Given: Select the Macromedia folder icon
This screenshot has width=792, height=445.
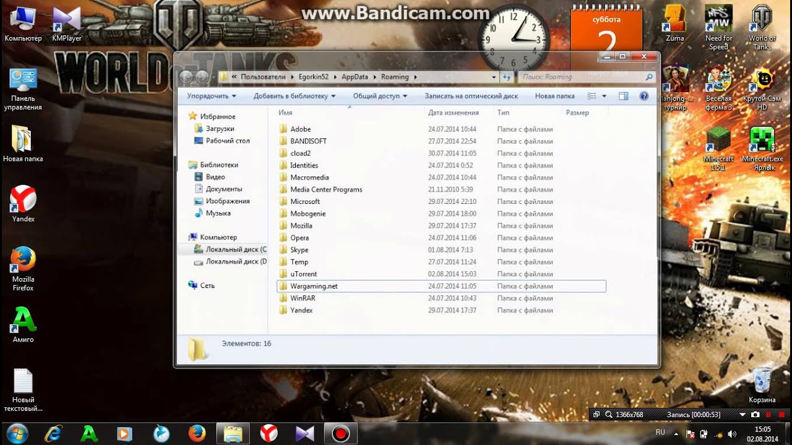Looking at the screenshot, I should (x=283, y=177).
